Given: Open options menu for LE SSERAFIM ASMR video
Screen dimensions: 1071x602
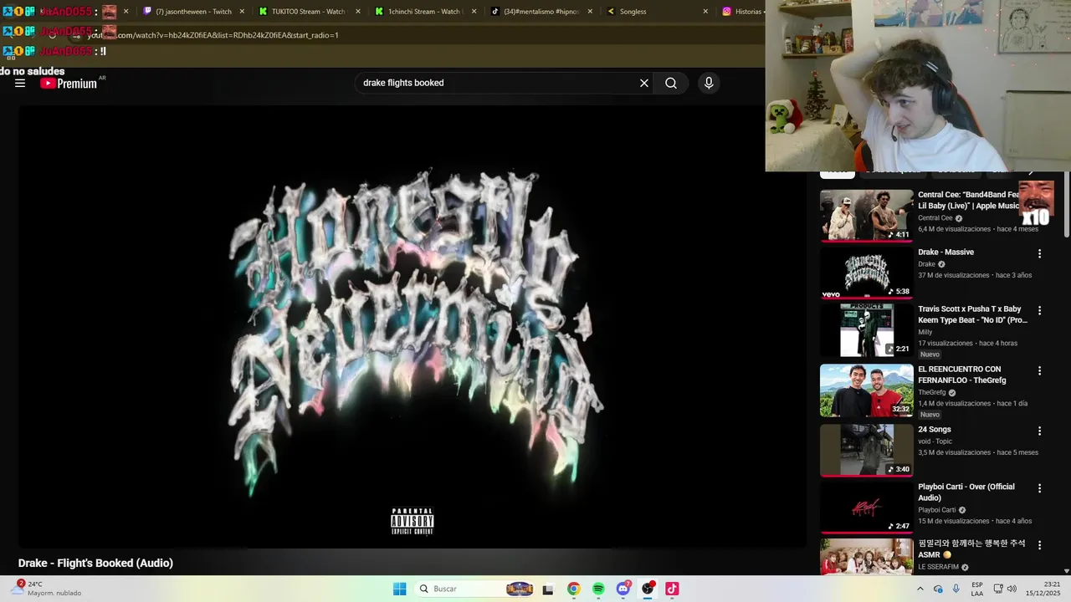Looking at the screenshot, I should pyautogui.click(x=1040, y=544).
